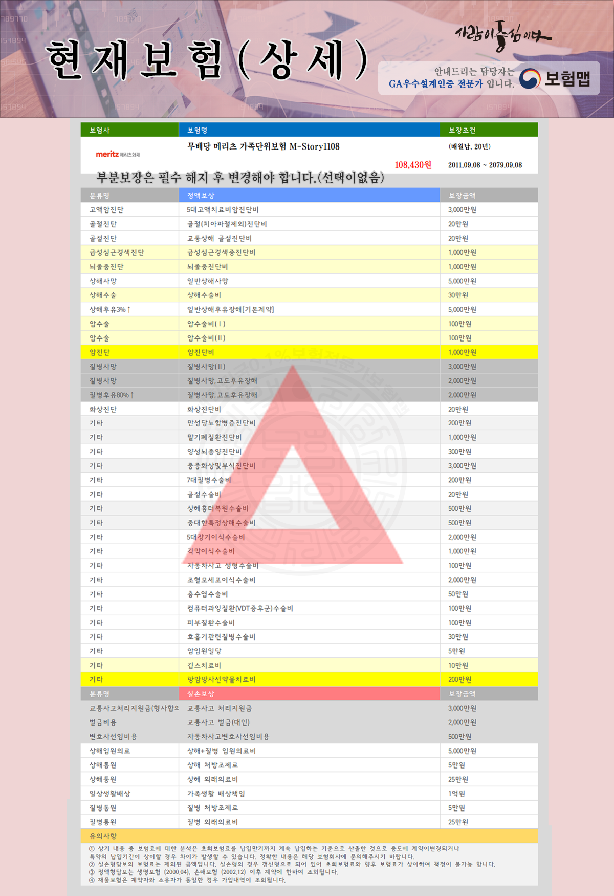Select the 보험명 column header
Viewport: 614px width, 896px height.
[x=310, y=130]
